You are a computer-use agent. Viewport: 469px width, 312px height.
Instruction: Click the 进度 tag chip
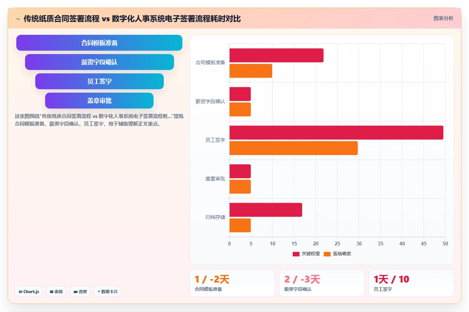80,292
